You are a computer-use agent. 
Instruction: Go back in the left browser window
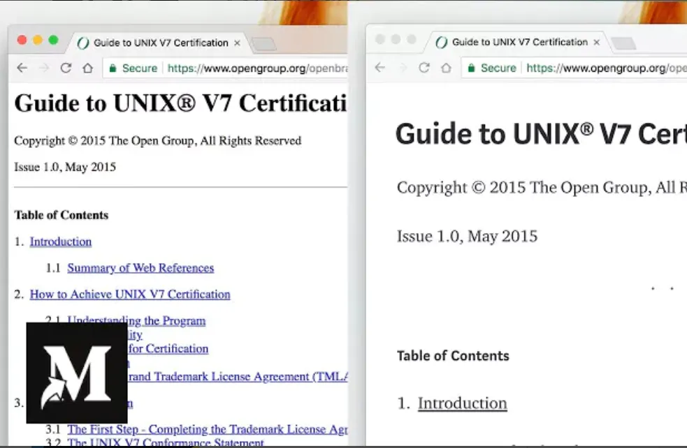tap(22, 68)
